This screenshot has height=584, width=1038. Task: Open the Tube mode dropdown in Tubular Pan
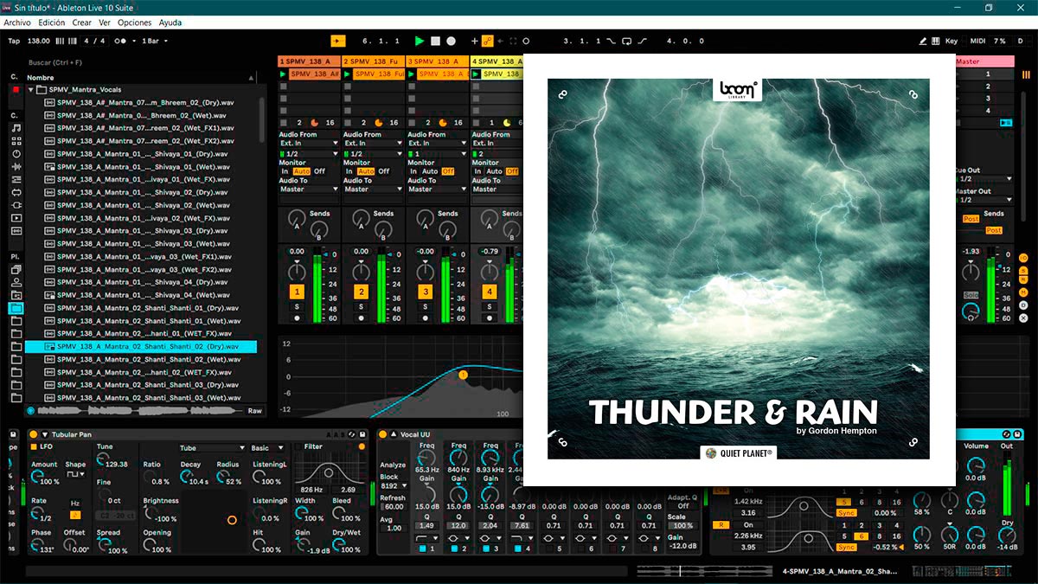point(211,448)
